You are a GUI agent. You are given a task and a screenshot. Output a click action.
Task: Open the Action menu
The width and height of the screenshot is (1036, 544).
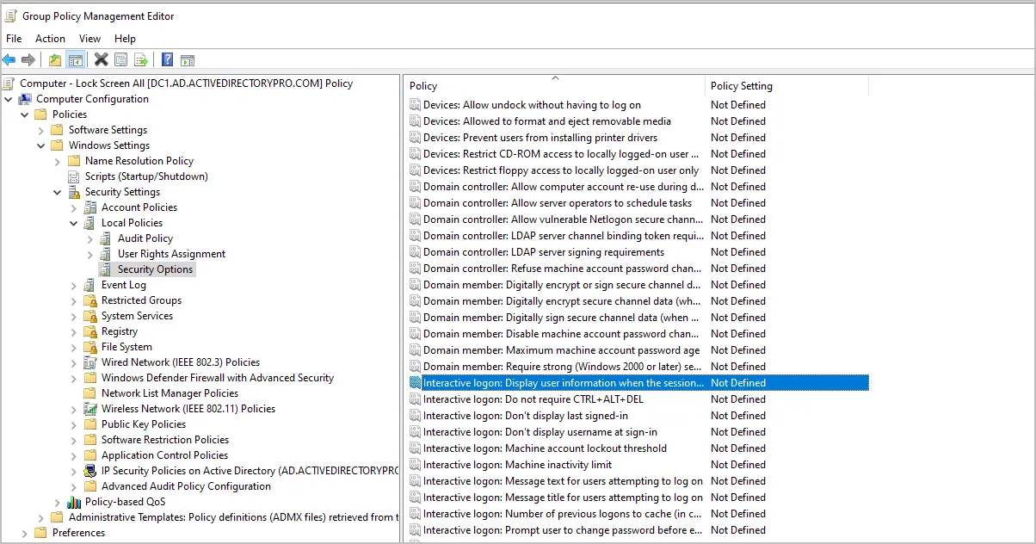(x=50, y=39)
